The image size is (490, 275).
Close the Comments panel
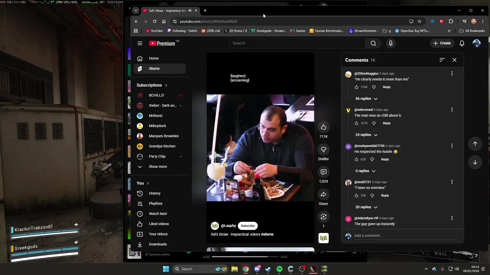tap(454, 60)
